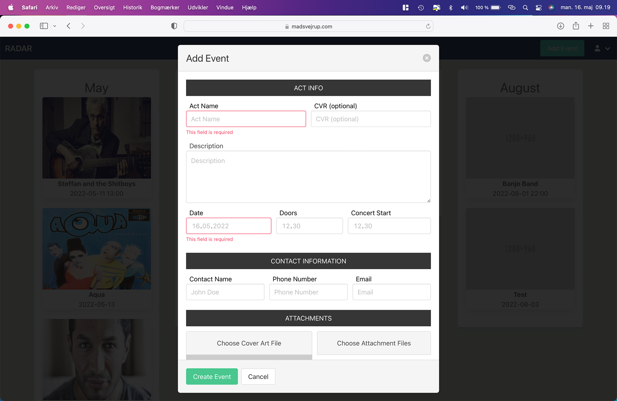Click the Share icon in Safari toolbar
Screen dimensions: 617x401
[x=576, y=26]
